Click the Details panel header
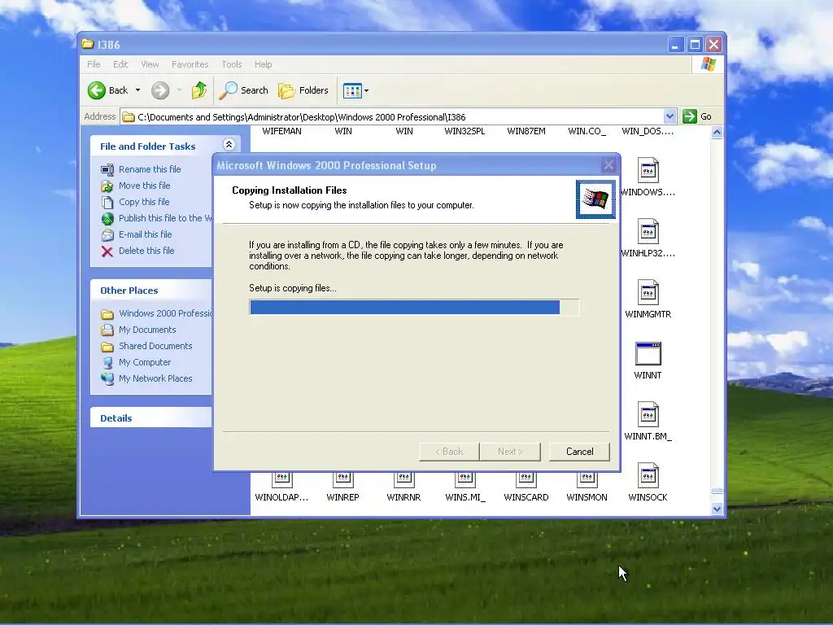This screenshot has height=625, width=833. point(151,417)
